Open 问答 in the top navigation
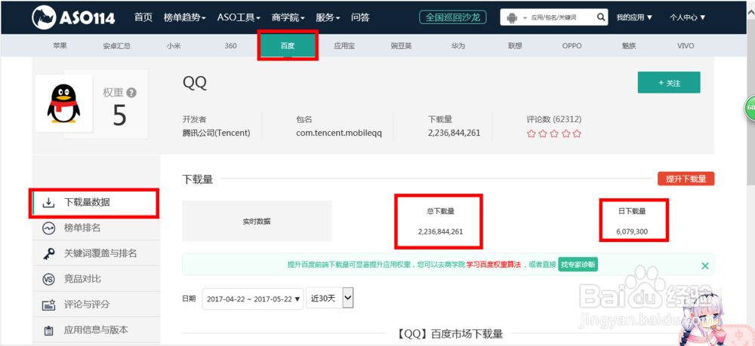The width and height of the screenshot is (755, 346). tap(360, 18)
